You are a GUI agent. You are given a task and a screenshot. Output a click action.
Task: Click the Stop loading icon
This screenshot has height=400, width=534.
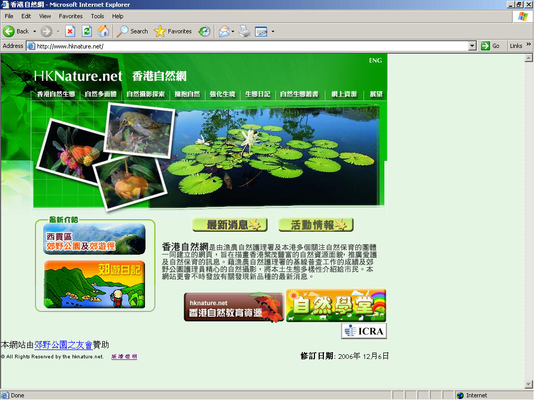(x=70, y=31)
